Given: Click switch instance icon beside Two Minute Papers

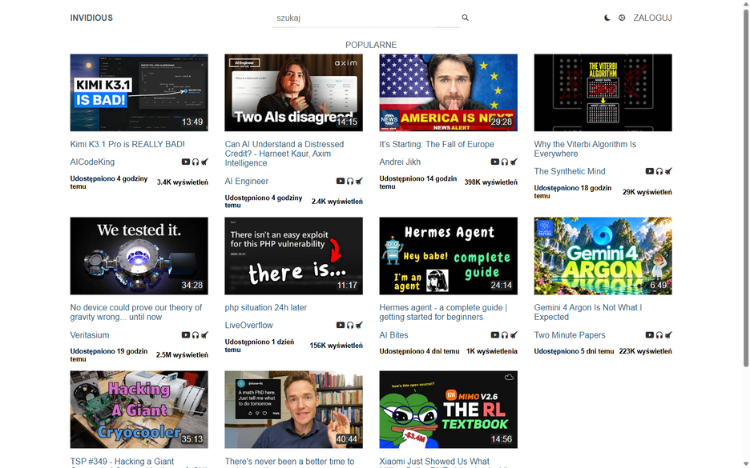Looking at the screenshot, I should pos(669,334).
